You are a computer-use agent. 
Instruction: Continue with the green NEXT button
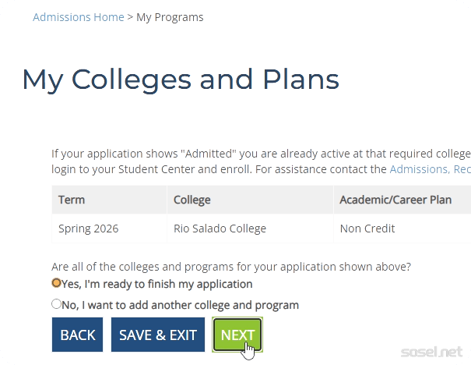237,335
